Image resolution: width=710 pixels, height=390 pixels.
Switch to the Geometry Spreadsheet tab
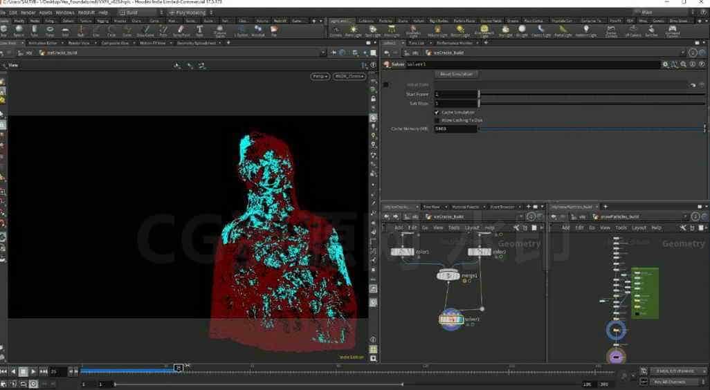pyautogui.click(x=196, y=43)
